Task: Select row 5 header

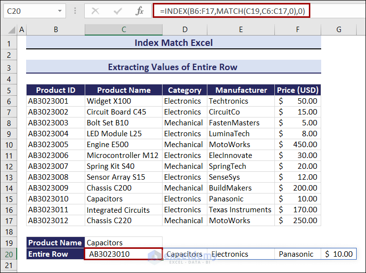Action: 8,90
